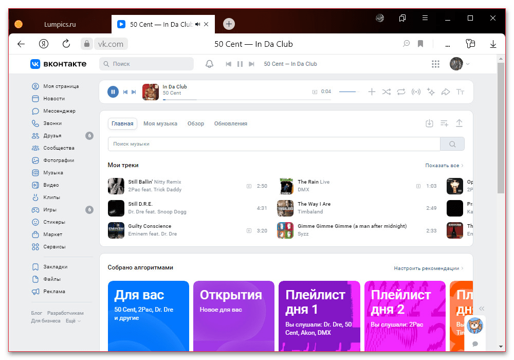The width and height of the screenshot is (514, 360).
Task: Click the music search magnifier button
Action: [x=452, y=144]
